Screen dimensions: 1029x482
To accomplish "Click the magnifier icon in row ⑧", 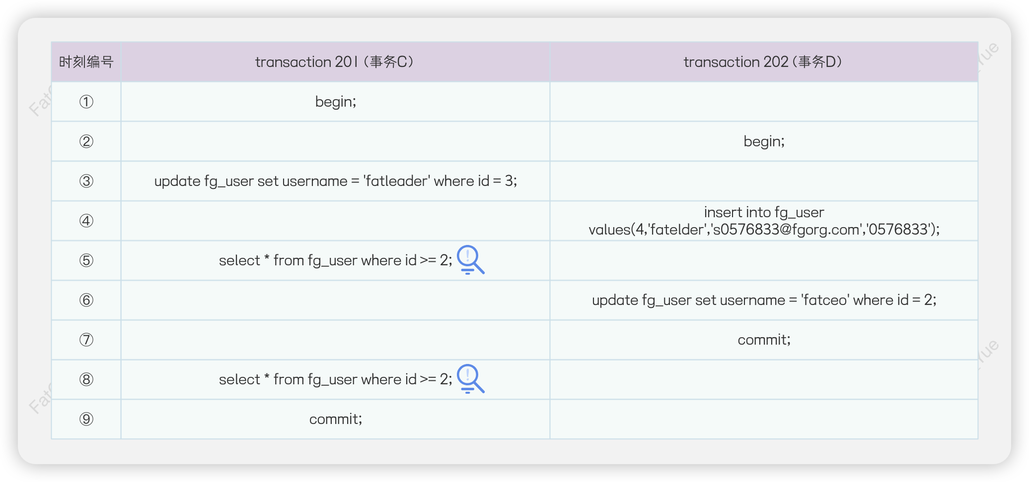I will (470, 378).
